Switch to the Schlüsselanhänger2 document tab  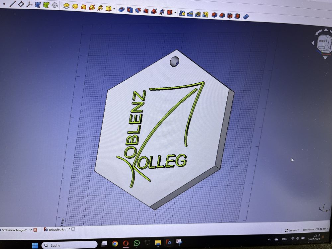click(17, 230)
